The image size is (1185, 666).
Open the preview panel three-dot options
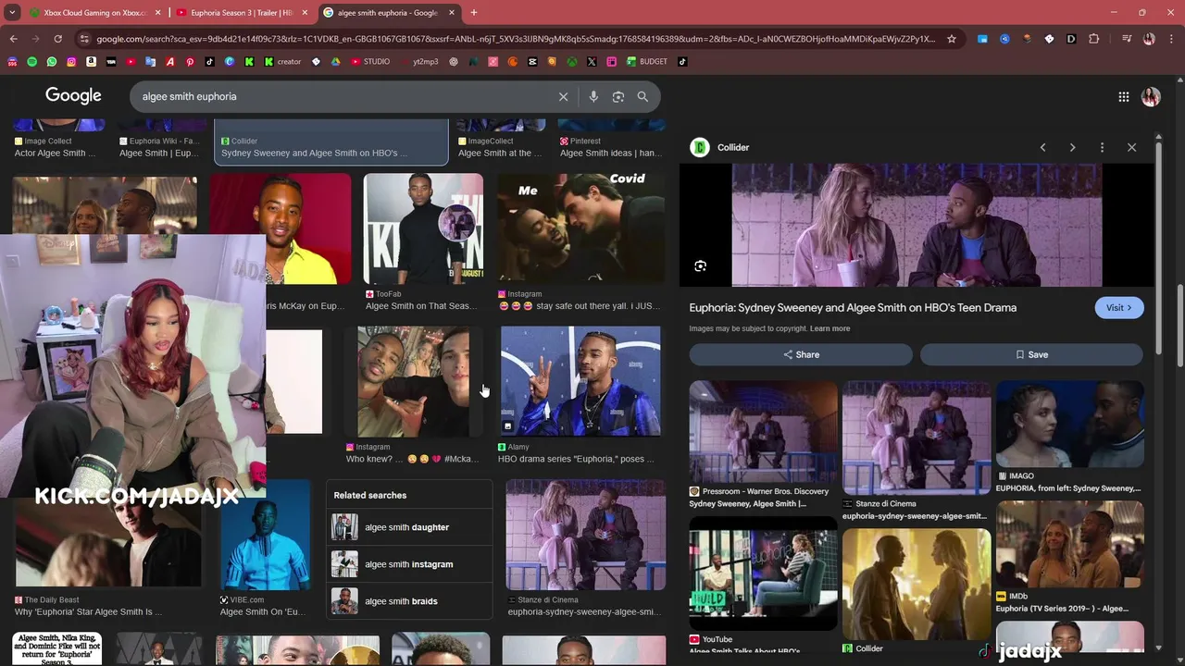[1102, 147]
